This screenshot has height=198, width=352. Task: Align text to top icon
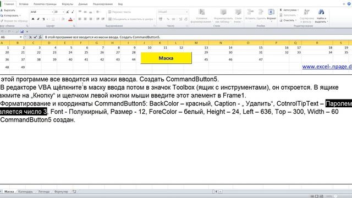[80, 12]
